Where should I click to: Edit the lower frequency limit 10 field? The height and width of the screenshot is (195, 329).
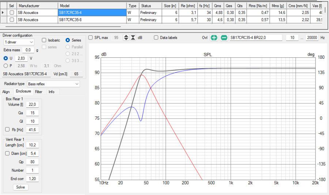292,38
